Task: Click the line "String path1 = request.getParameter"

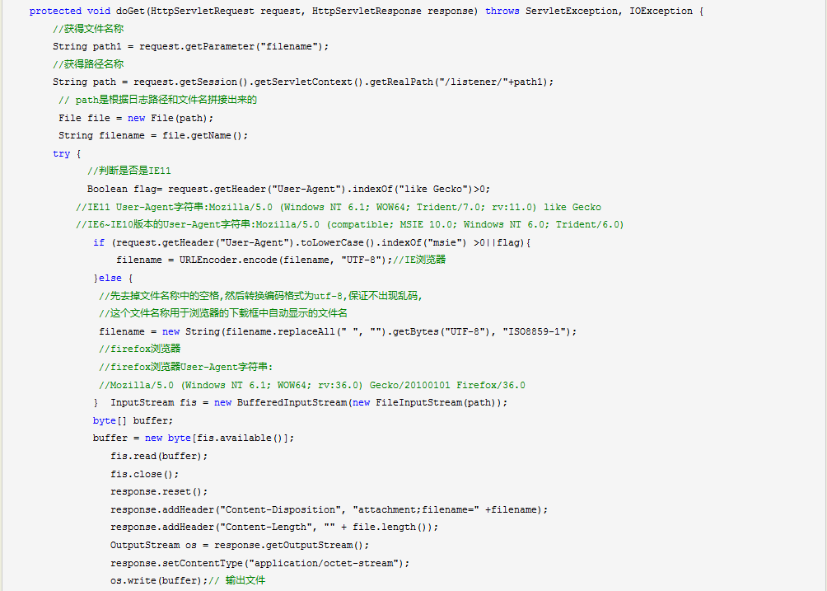Action: 190,46
